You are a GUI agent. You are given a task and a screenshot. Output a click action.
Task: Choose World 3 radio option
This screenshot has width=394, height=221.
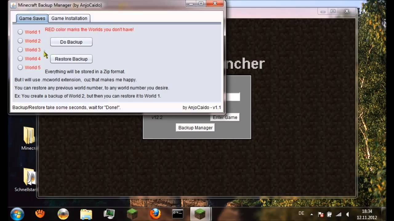(x=20, y=49)
